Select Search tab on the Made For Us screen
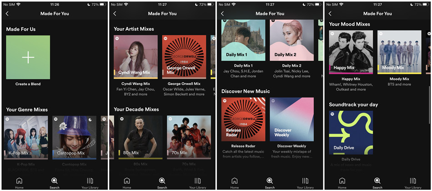 [x=55, y=183]
